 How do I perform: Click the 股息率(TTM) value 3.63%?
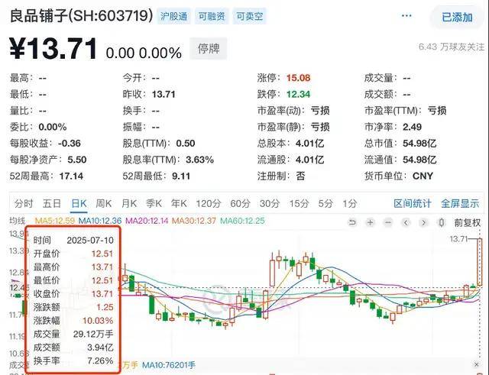[200, 160]
